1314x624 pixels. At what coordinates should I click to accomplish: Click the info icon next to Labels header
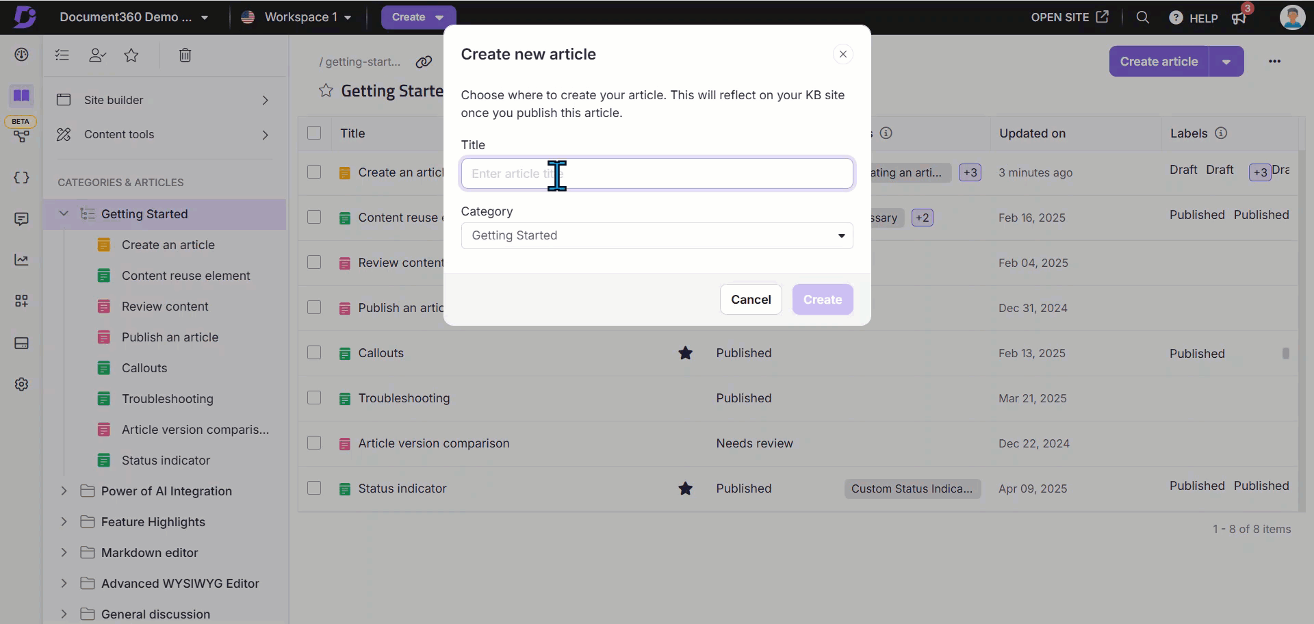coord(1221,133)
